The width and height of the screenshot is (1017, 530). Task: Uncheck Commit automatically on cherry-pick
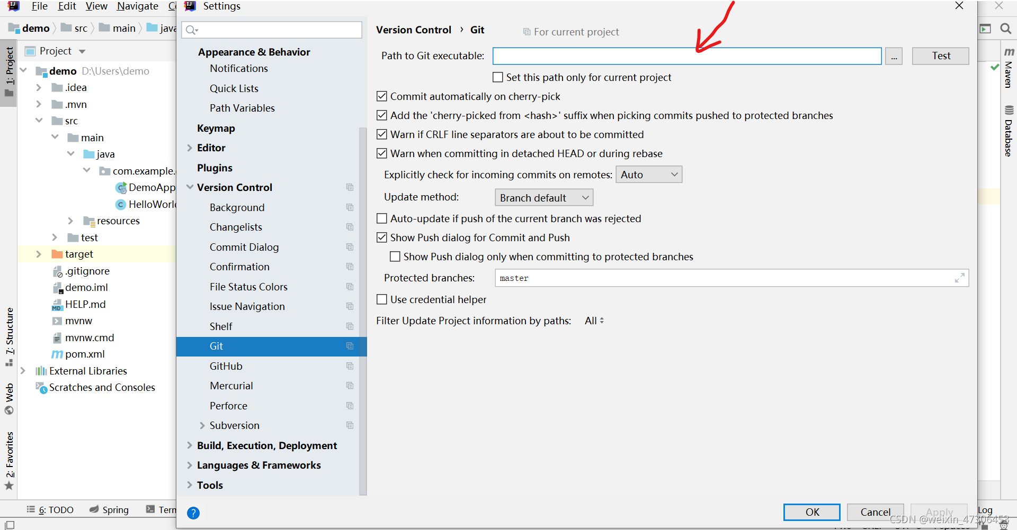382,96
